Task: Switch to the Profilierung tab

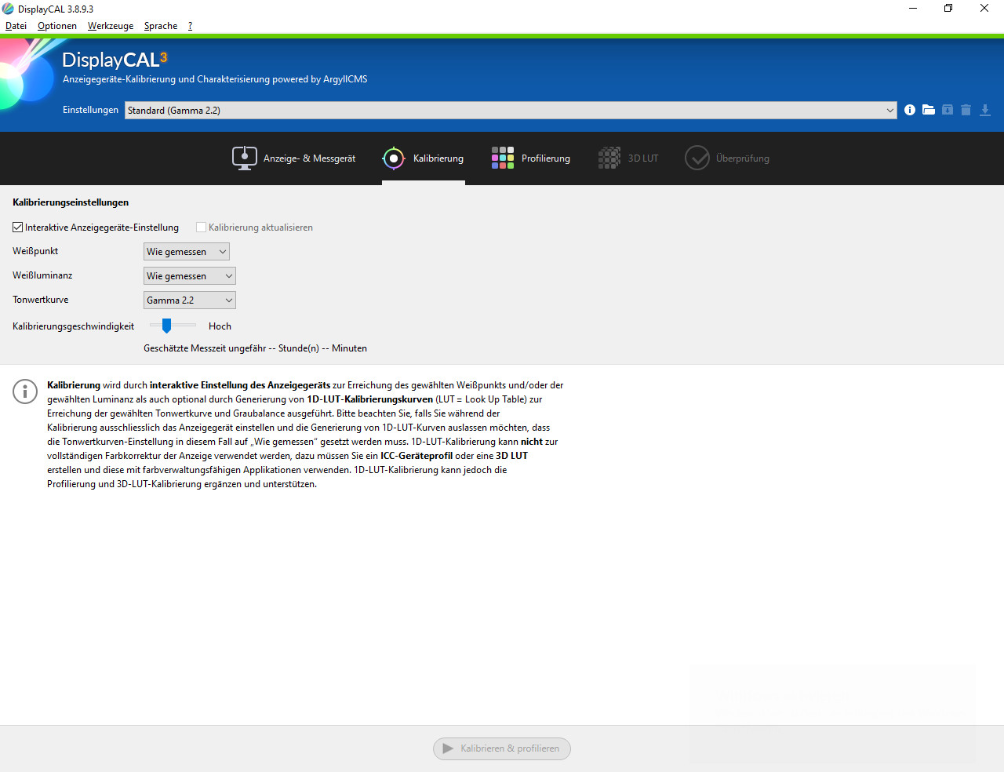Action: click(531, 158)
